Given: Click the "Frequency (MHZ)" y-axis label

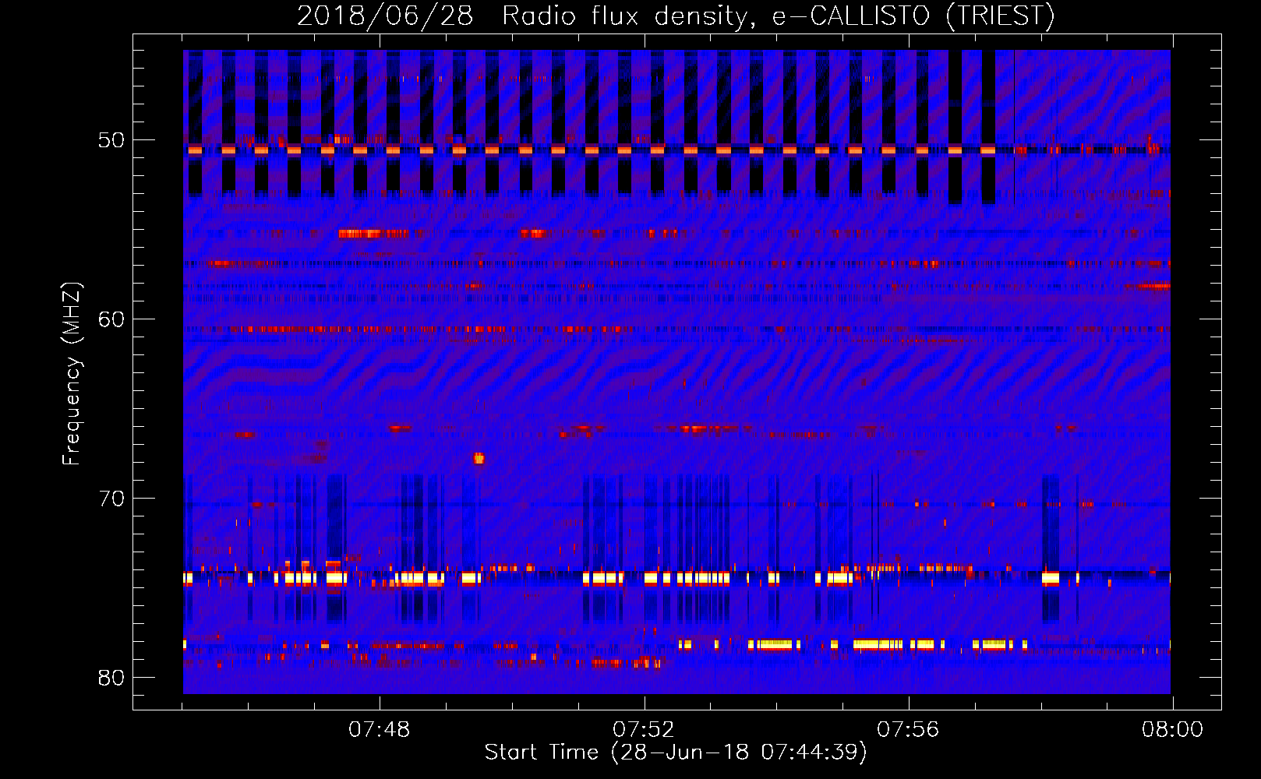Looking at the screenshot, I should tap(72, 373).
